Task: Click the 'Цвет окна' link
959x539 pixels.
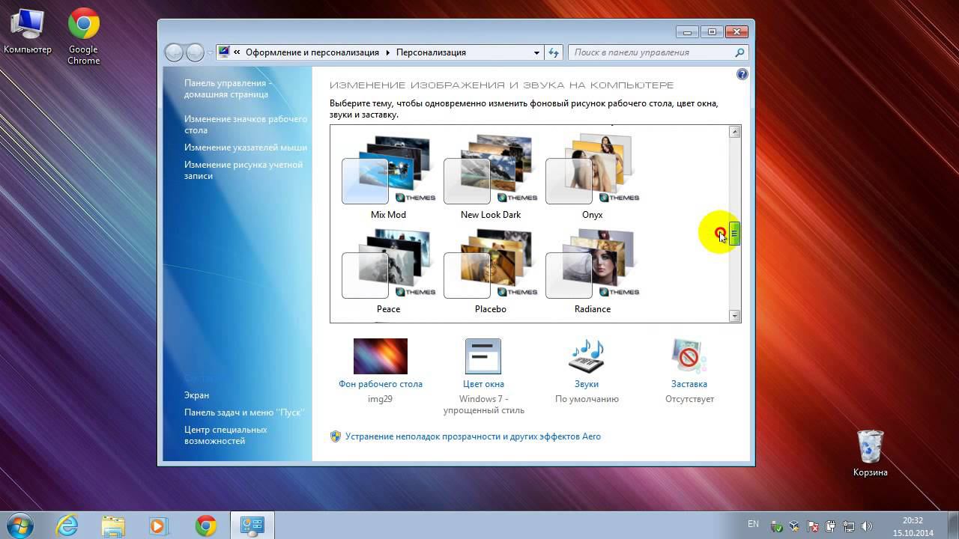Action: (483, 384)
